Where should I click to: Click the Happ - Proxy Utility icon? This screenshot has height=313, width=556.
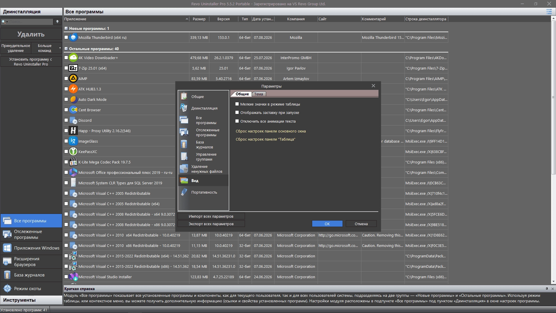coord(73,131)
